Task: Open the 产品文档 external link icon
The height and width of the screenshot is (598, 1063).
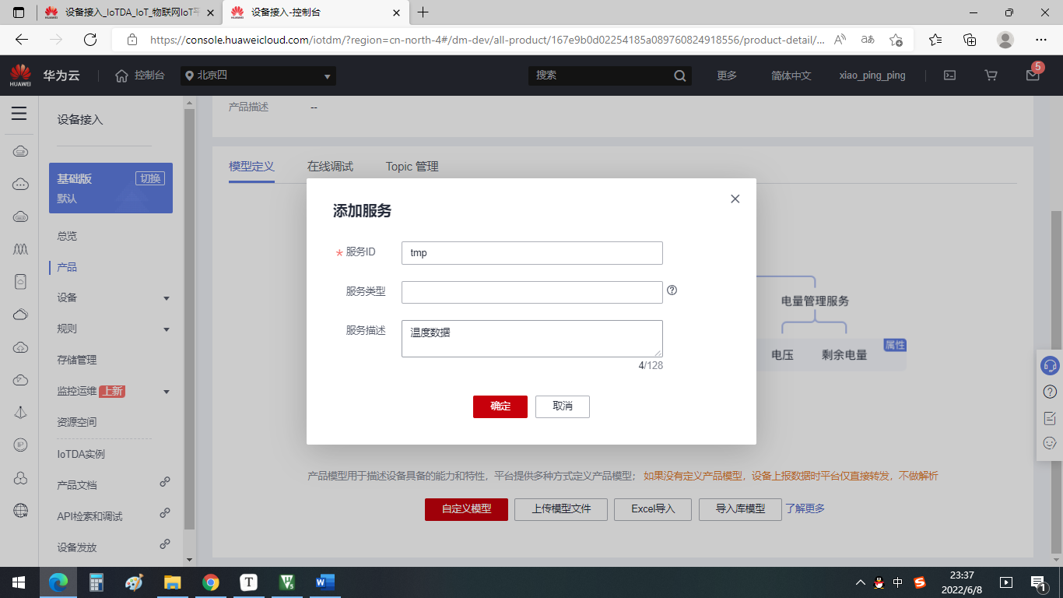Action: [x=165, y=482]
